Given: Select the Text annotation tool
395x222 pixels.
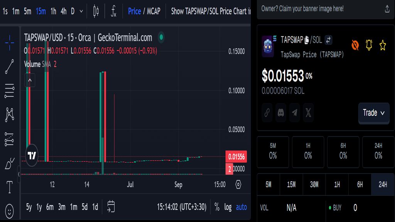Looking at the screenshot, I should 10,187.
